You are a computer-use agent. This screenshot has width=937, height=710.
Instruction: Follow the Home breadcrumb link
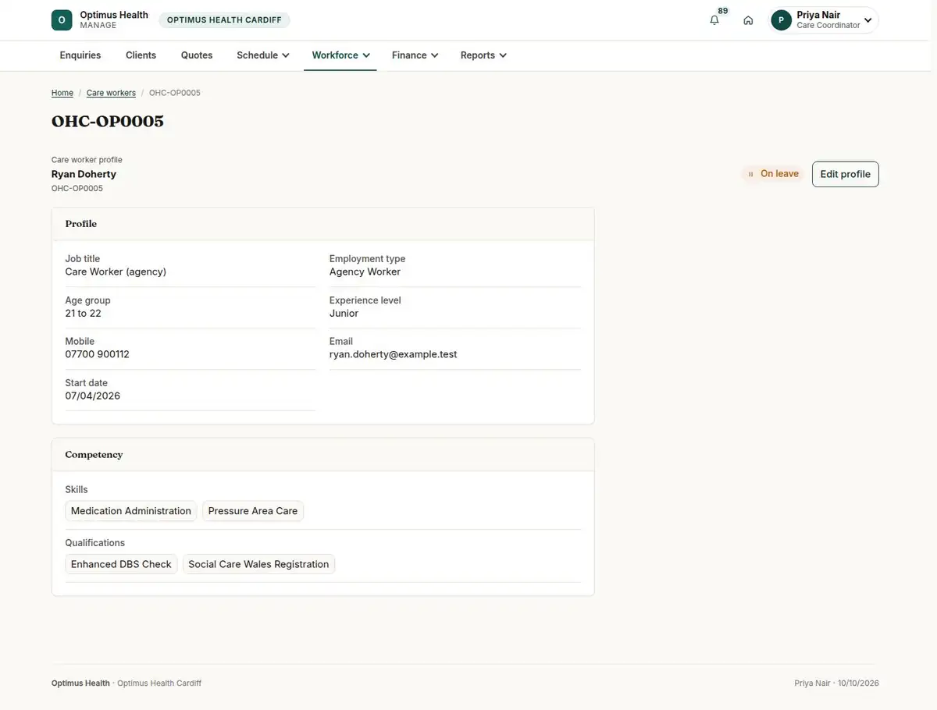coord(62,93)
